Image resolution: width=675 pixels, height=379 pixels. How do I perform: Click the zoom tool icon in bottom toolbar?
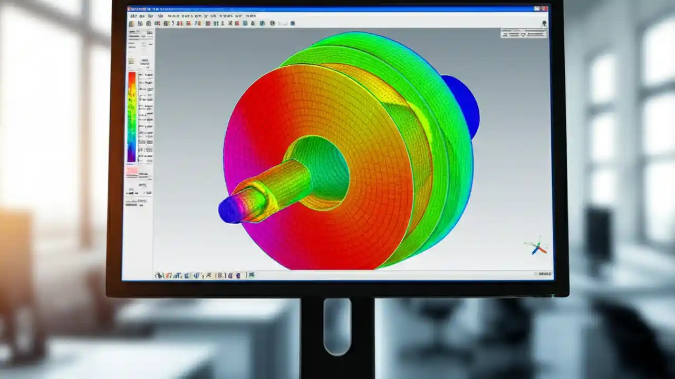click(163, 274)
